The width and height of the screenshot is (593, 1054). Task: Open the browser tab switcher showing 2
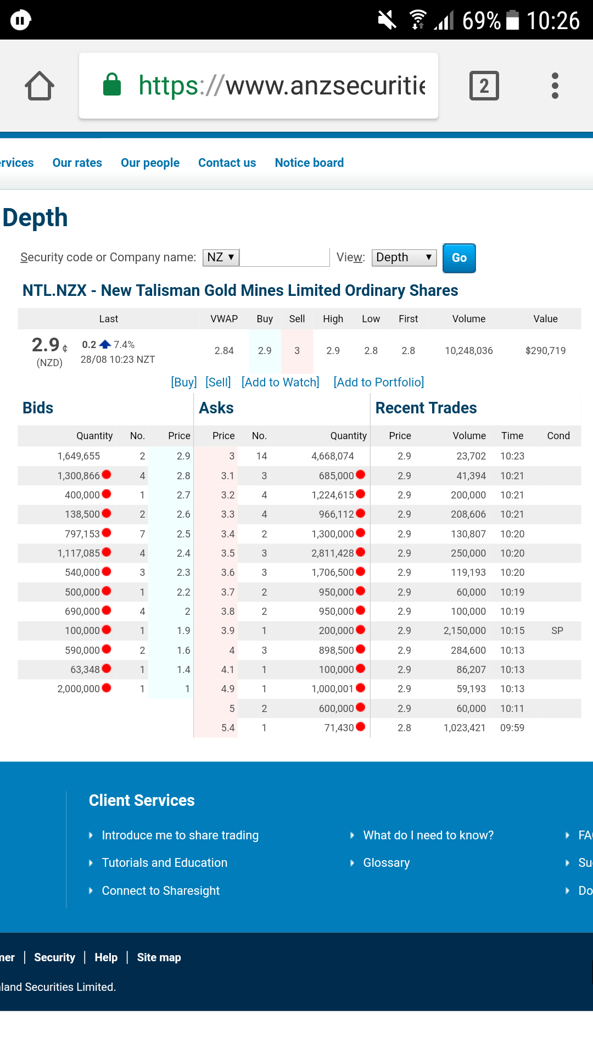(x=484, y=86)
